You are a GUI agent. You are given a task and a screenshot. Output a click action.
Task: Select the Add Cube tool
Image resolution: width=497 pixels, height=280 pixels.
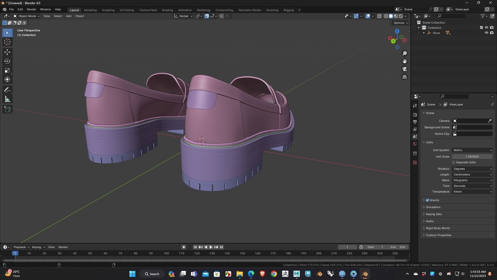pyautogui.click(x=7, y=109)
